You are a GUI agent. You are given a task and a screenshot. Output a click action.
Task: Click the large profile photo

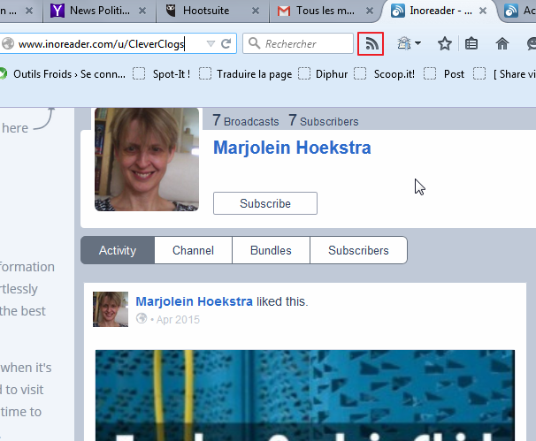click(147, 159)
